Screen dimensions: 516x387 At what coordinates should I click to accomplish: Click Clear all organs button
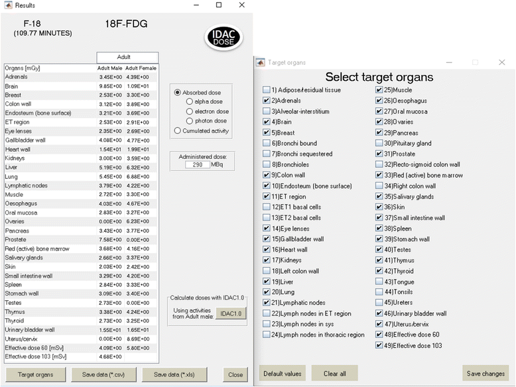click(x=334, y=373)
